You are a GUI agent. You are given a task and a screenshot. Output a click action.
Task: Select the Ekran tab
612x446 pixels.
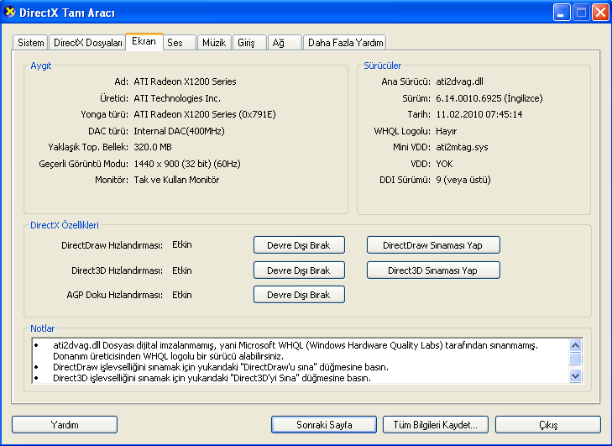(x=144, y=41)
